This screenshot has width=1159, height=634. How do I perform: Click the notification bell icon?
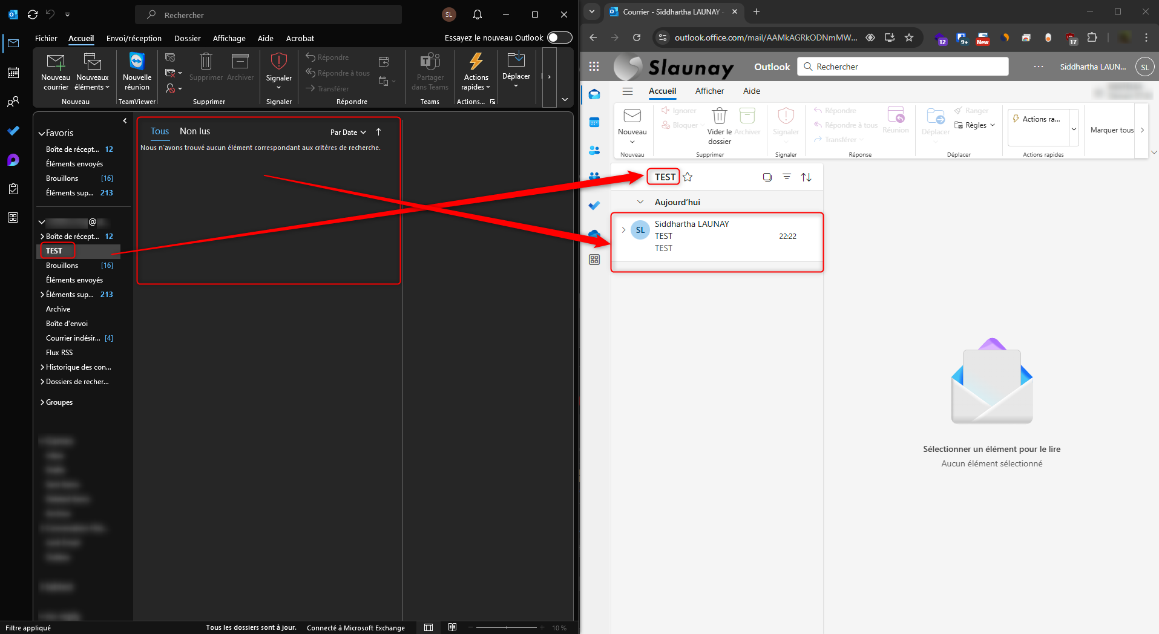coord(477,15)
